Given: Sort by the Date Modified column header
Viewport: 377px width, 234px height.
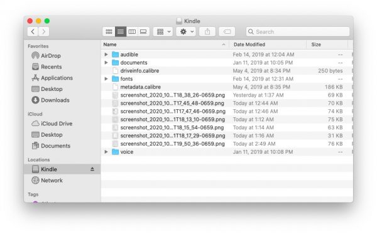Looking at the screenshot, I should click(268, 45).
